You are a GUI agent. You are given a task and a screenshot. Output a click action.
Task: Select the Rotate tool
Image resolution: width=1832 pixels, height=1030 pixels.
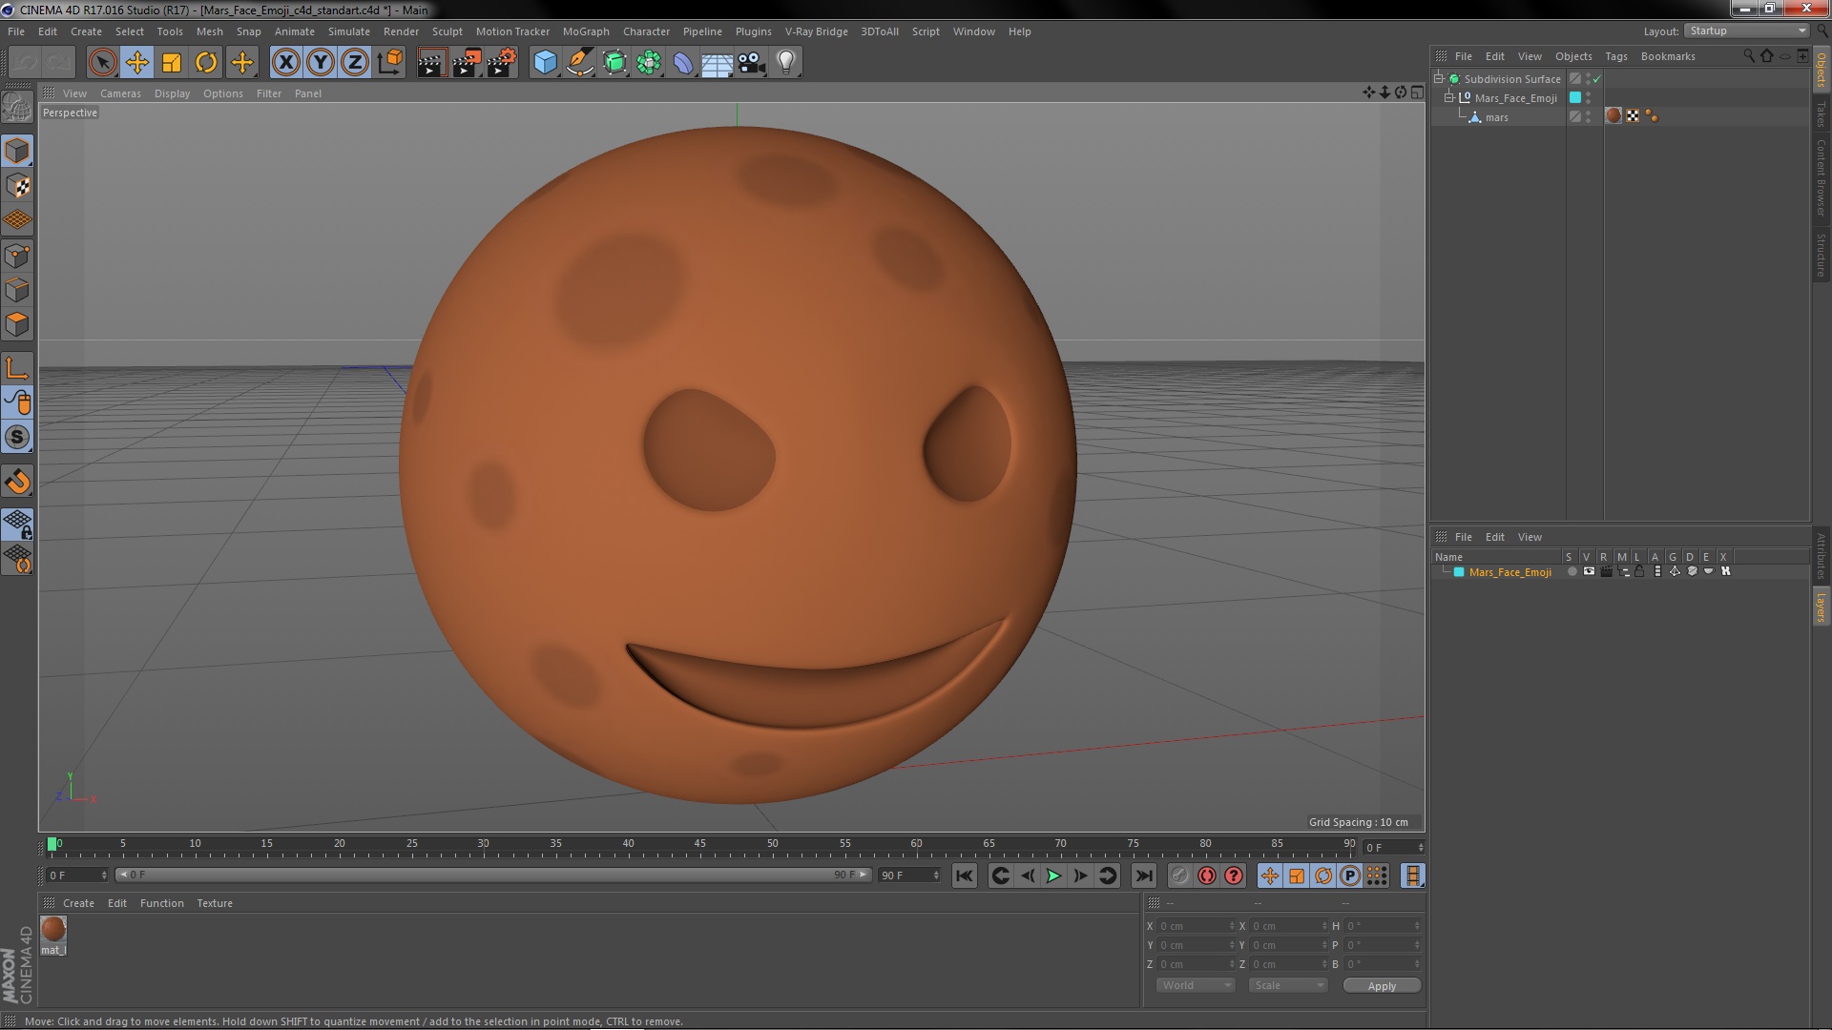click(206, 63)
